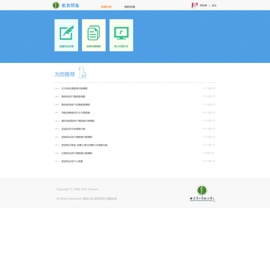Open 玩具网站用户满意度问卷模板
The height and width of the screenshot is (253, 270).
click(x=77, y=153)
